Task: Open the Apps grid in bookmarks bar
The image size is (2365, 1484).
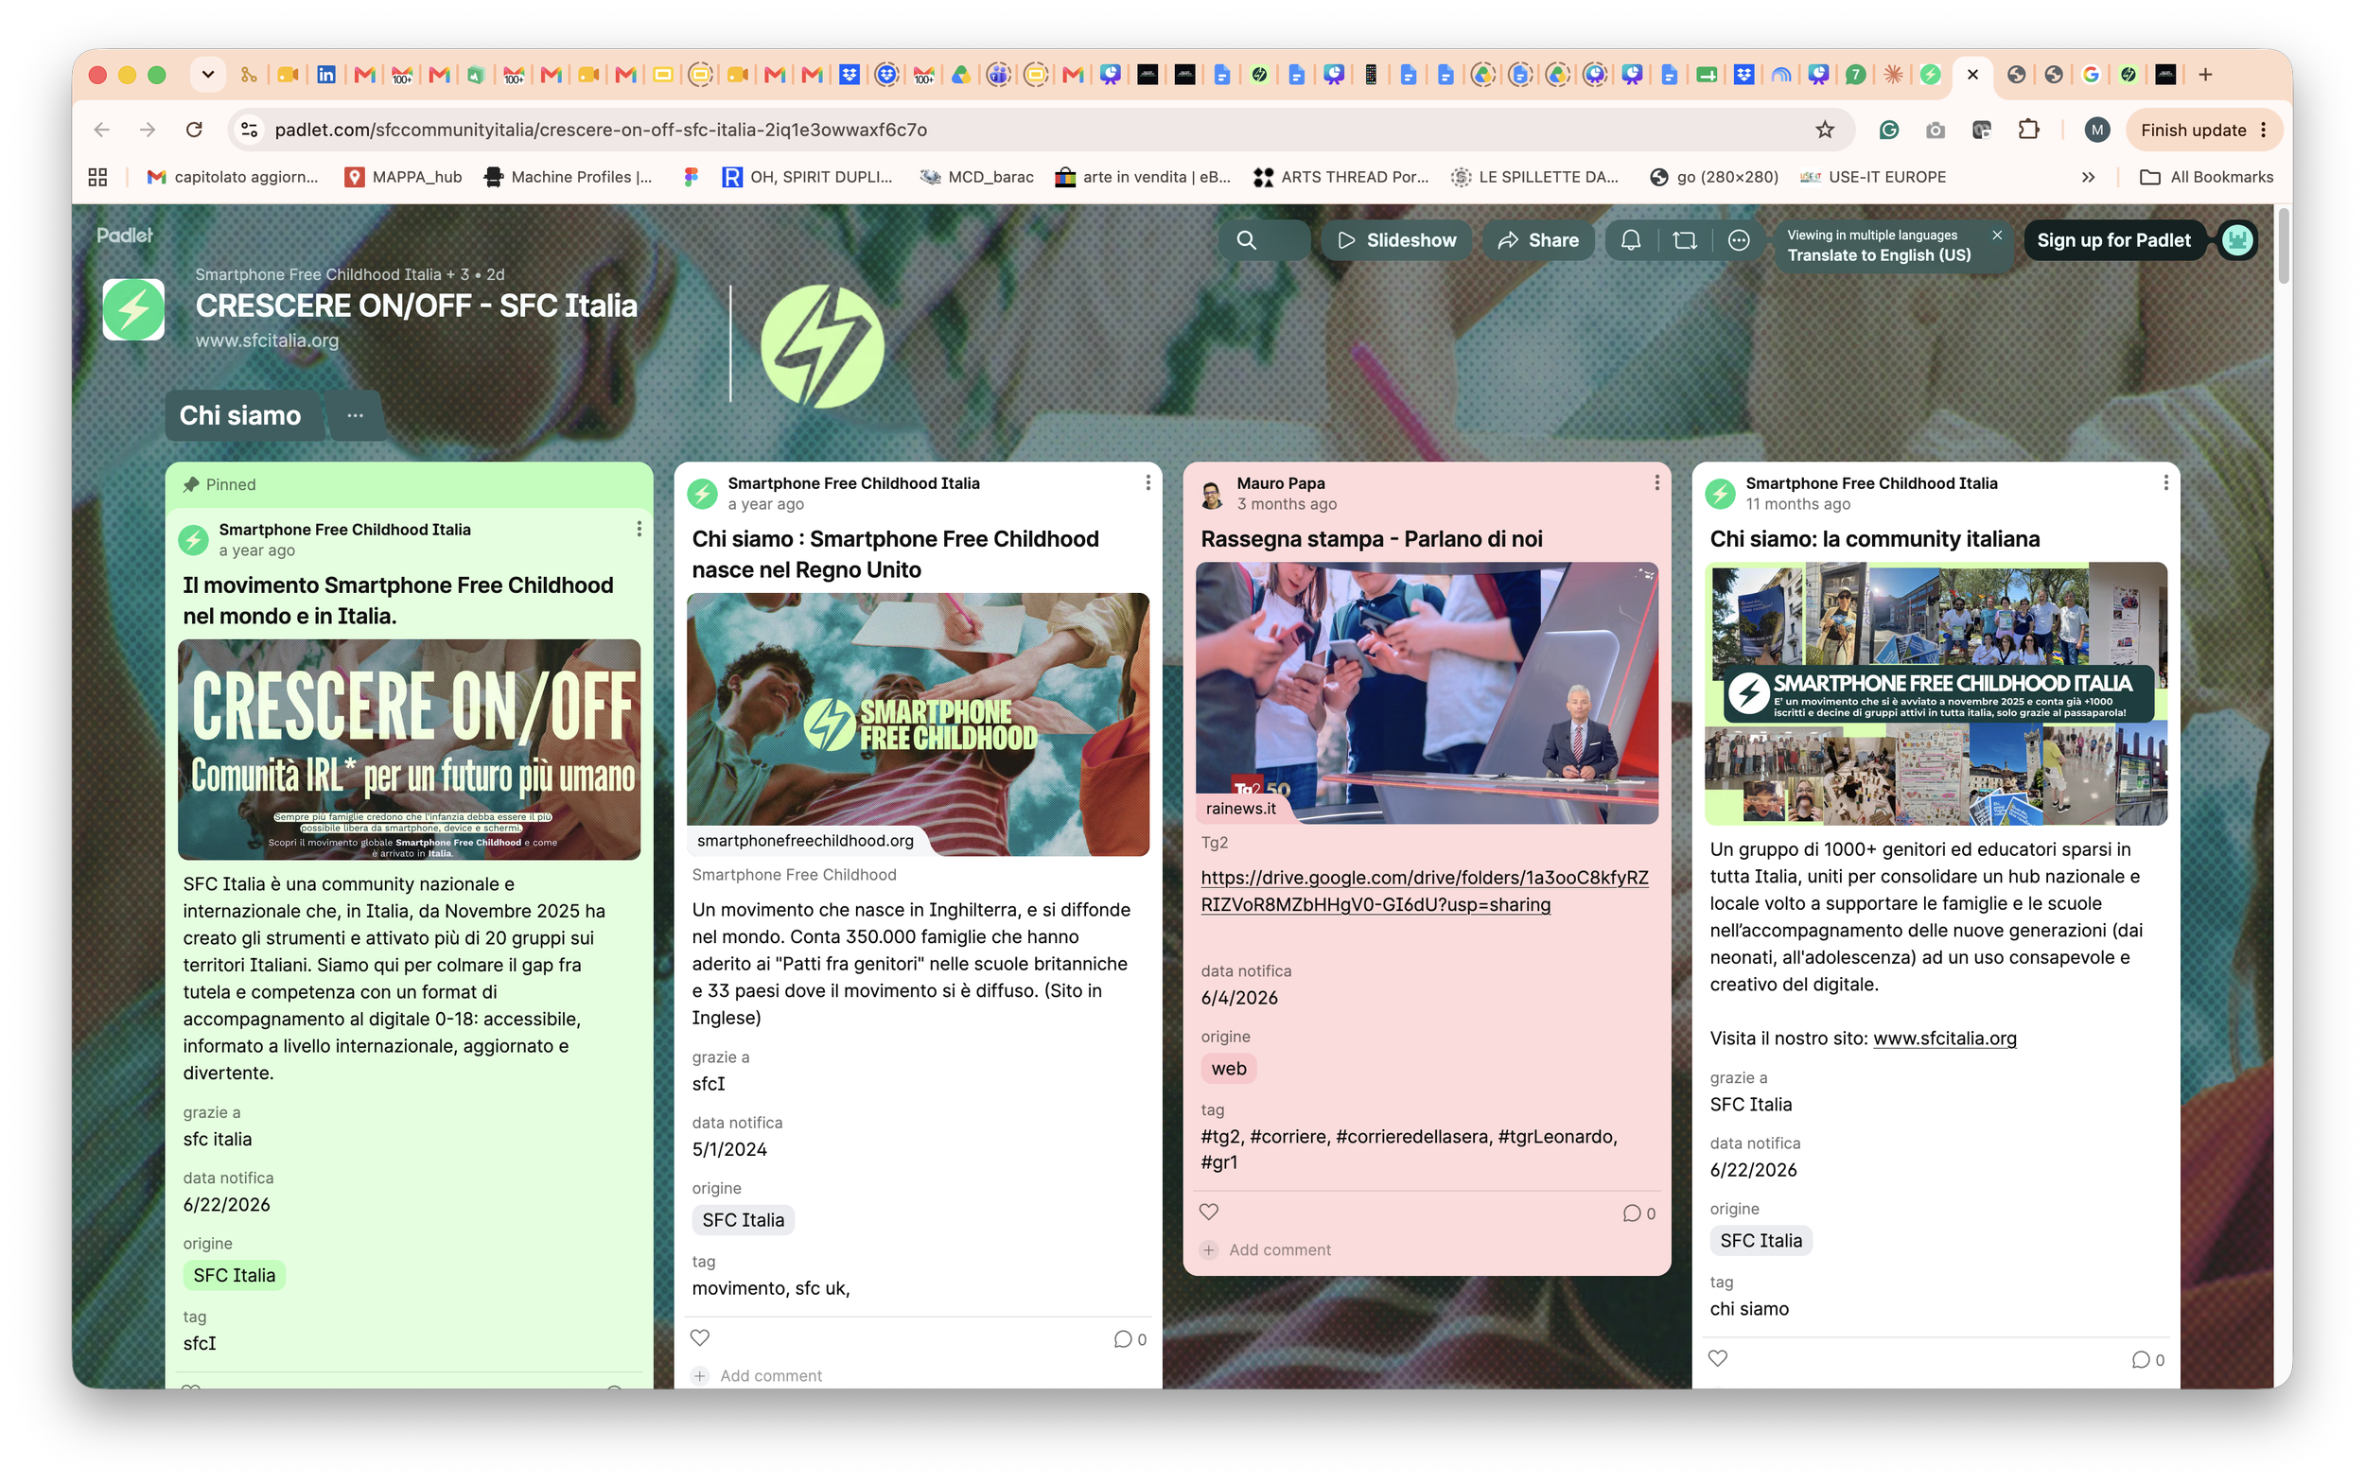Action: [x=97, y=177]
